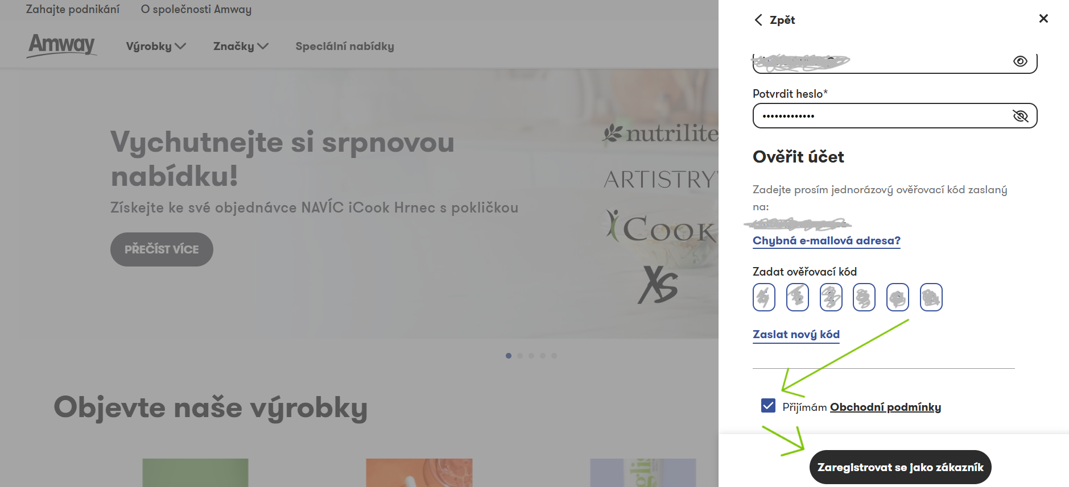Click the Amway logo

[61, 45]
